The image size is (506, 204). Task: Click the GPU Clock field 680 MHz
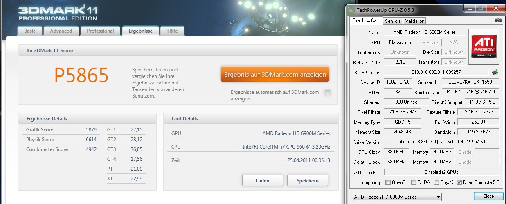coord(396,152)
